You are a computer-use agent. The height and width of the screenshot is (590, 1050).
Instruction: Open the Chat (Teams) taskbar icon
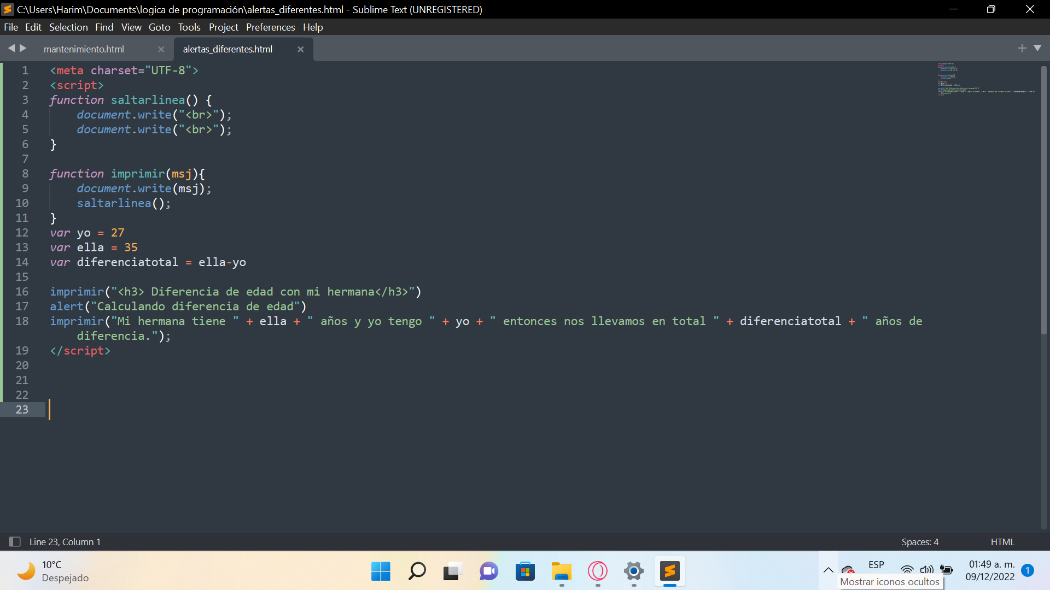489,571
